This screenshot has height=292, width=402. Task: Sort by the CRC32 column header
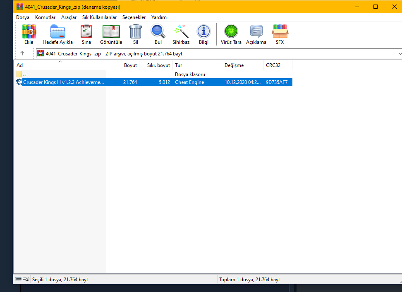[x=278, y=65]
